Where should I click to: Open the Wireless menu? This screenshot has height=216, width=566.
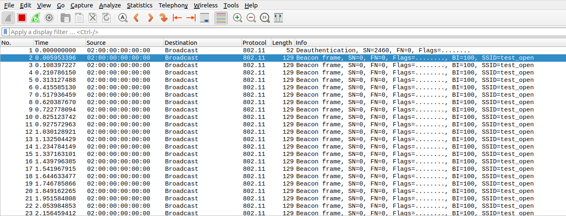tap(205, 5)
